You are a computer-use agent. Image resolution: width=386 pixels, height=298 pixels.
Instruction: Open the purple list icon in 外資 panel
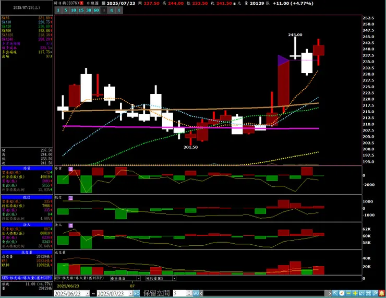pos(70,169)
